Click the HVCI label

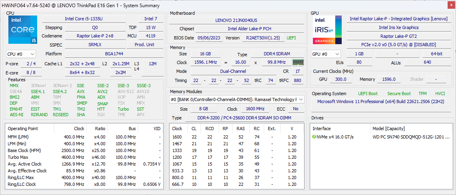[440, 94]
